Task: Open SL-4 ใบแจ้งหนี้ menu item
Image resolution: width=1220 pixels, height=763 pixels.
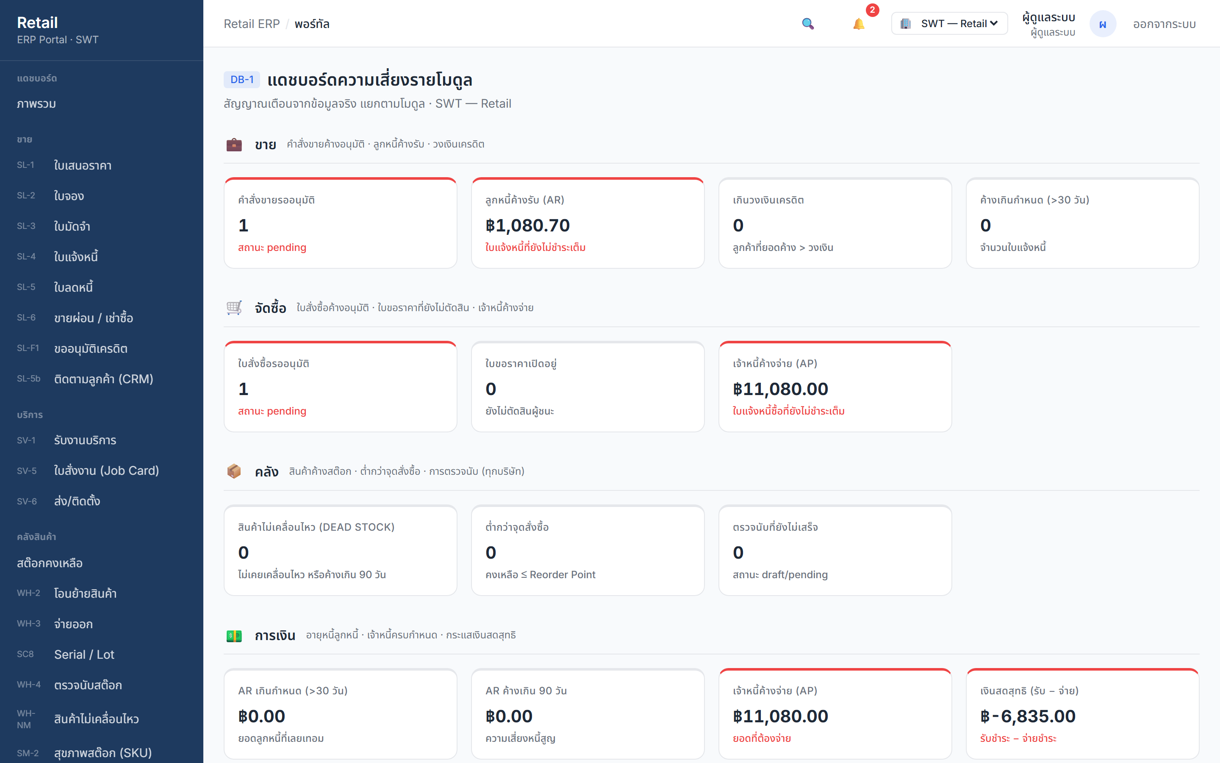Action: (101, 257)
